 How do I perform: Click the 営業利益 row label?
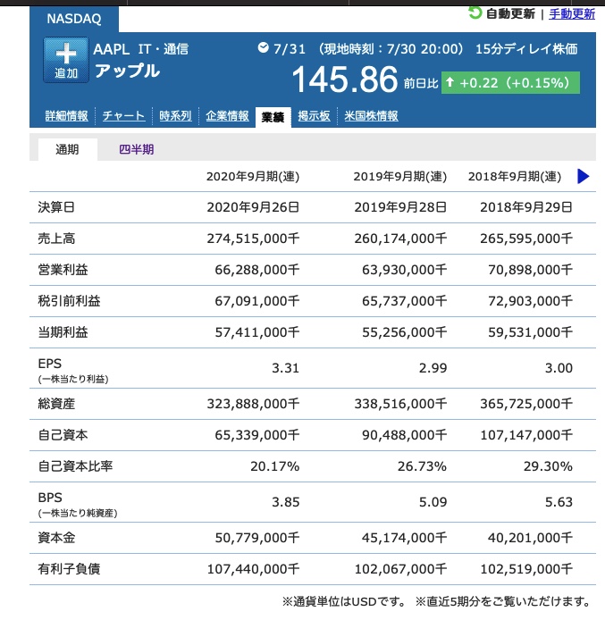click(x=63, y=270)
